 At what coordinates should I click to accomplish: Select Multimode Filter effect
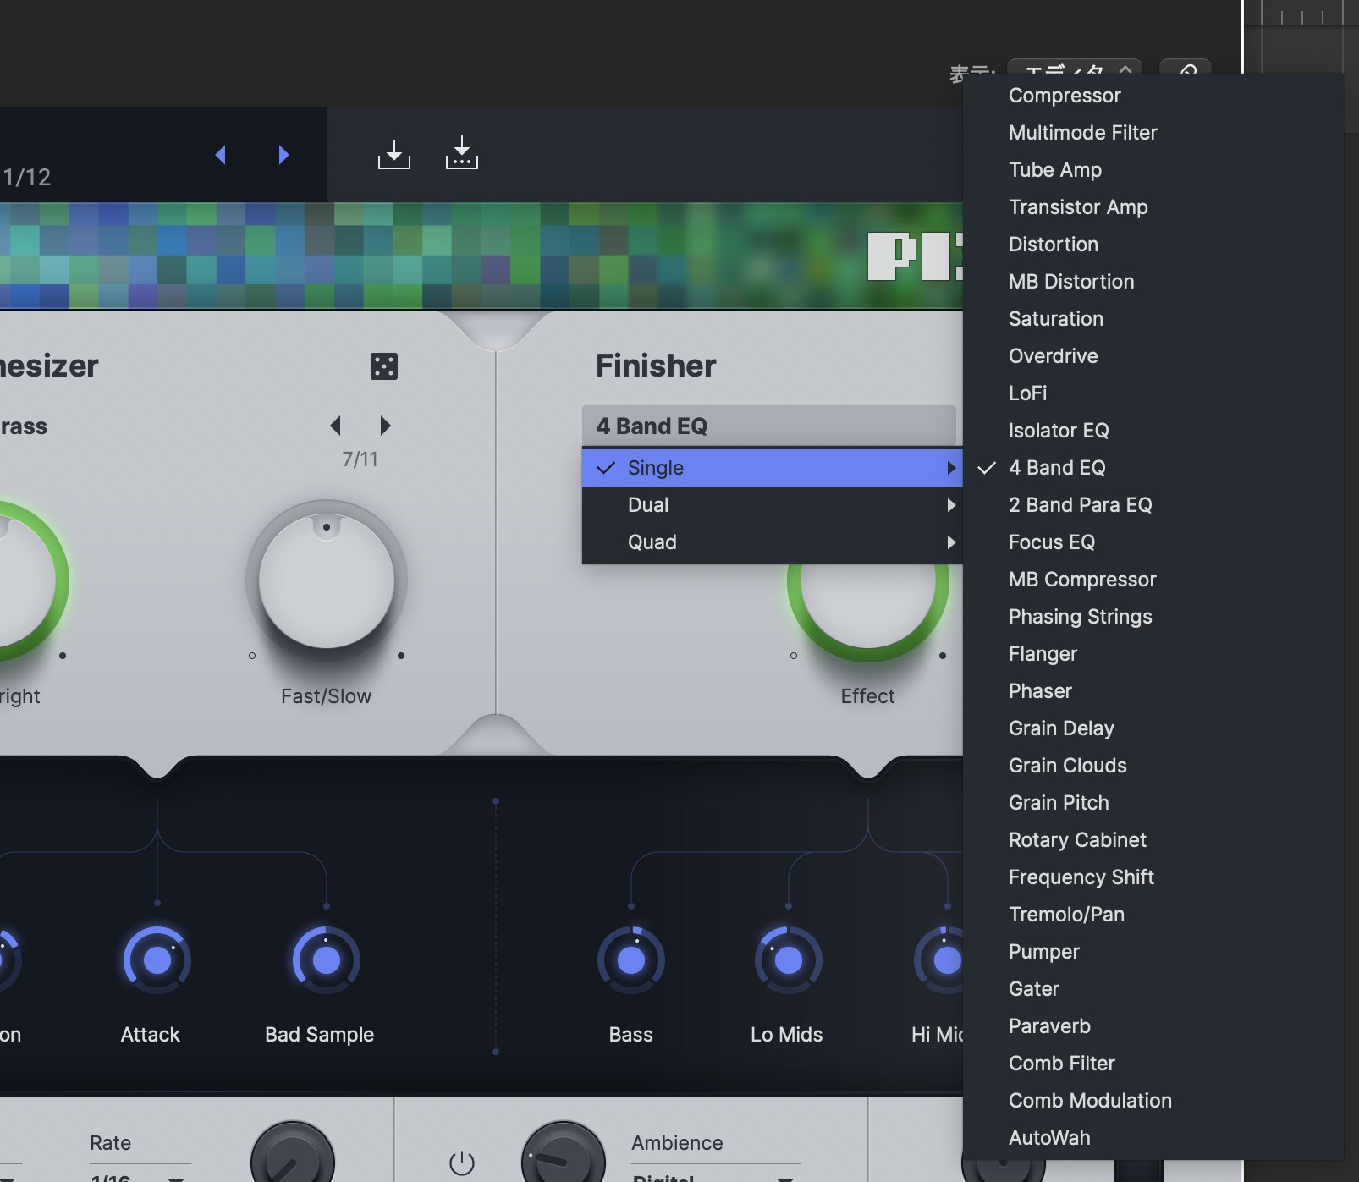(x=1153, y=133)
